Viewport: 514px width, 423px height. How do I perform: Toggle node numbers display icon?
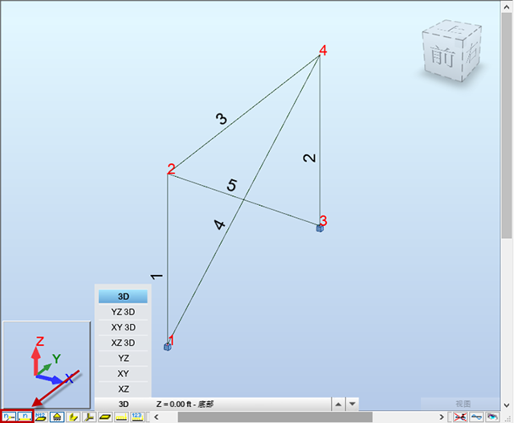click(9, 417)
